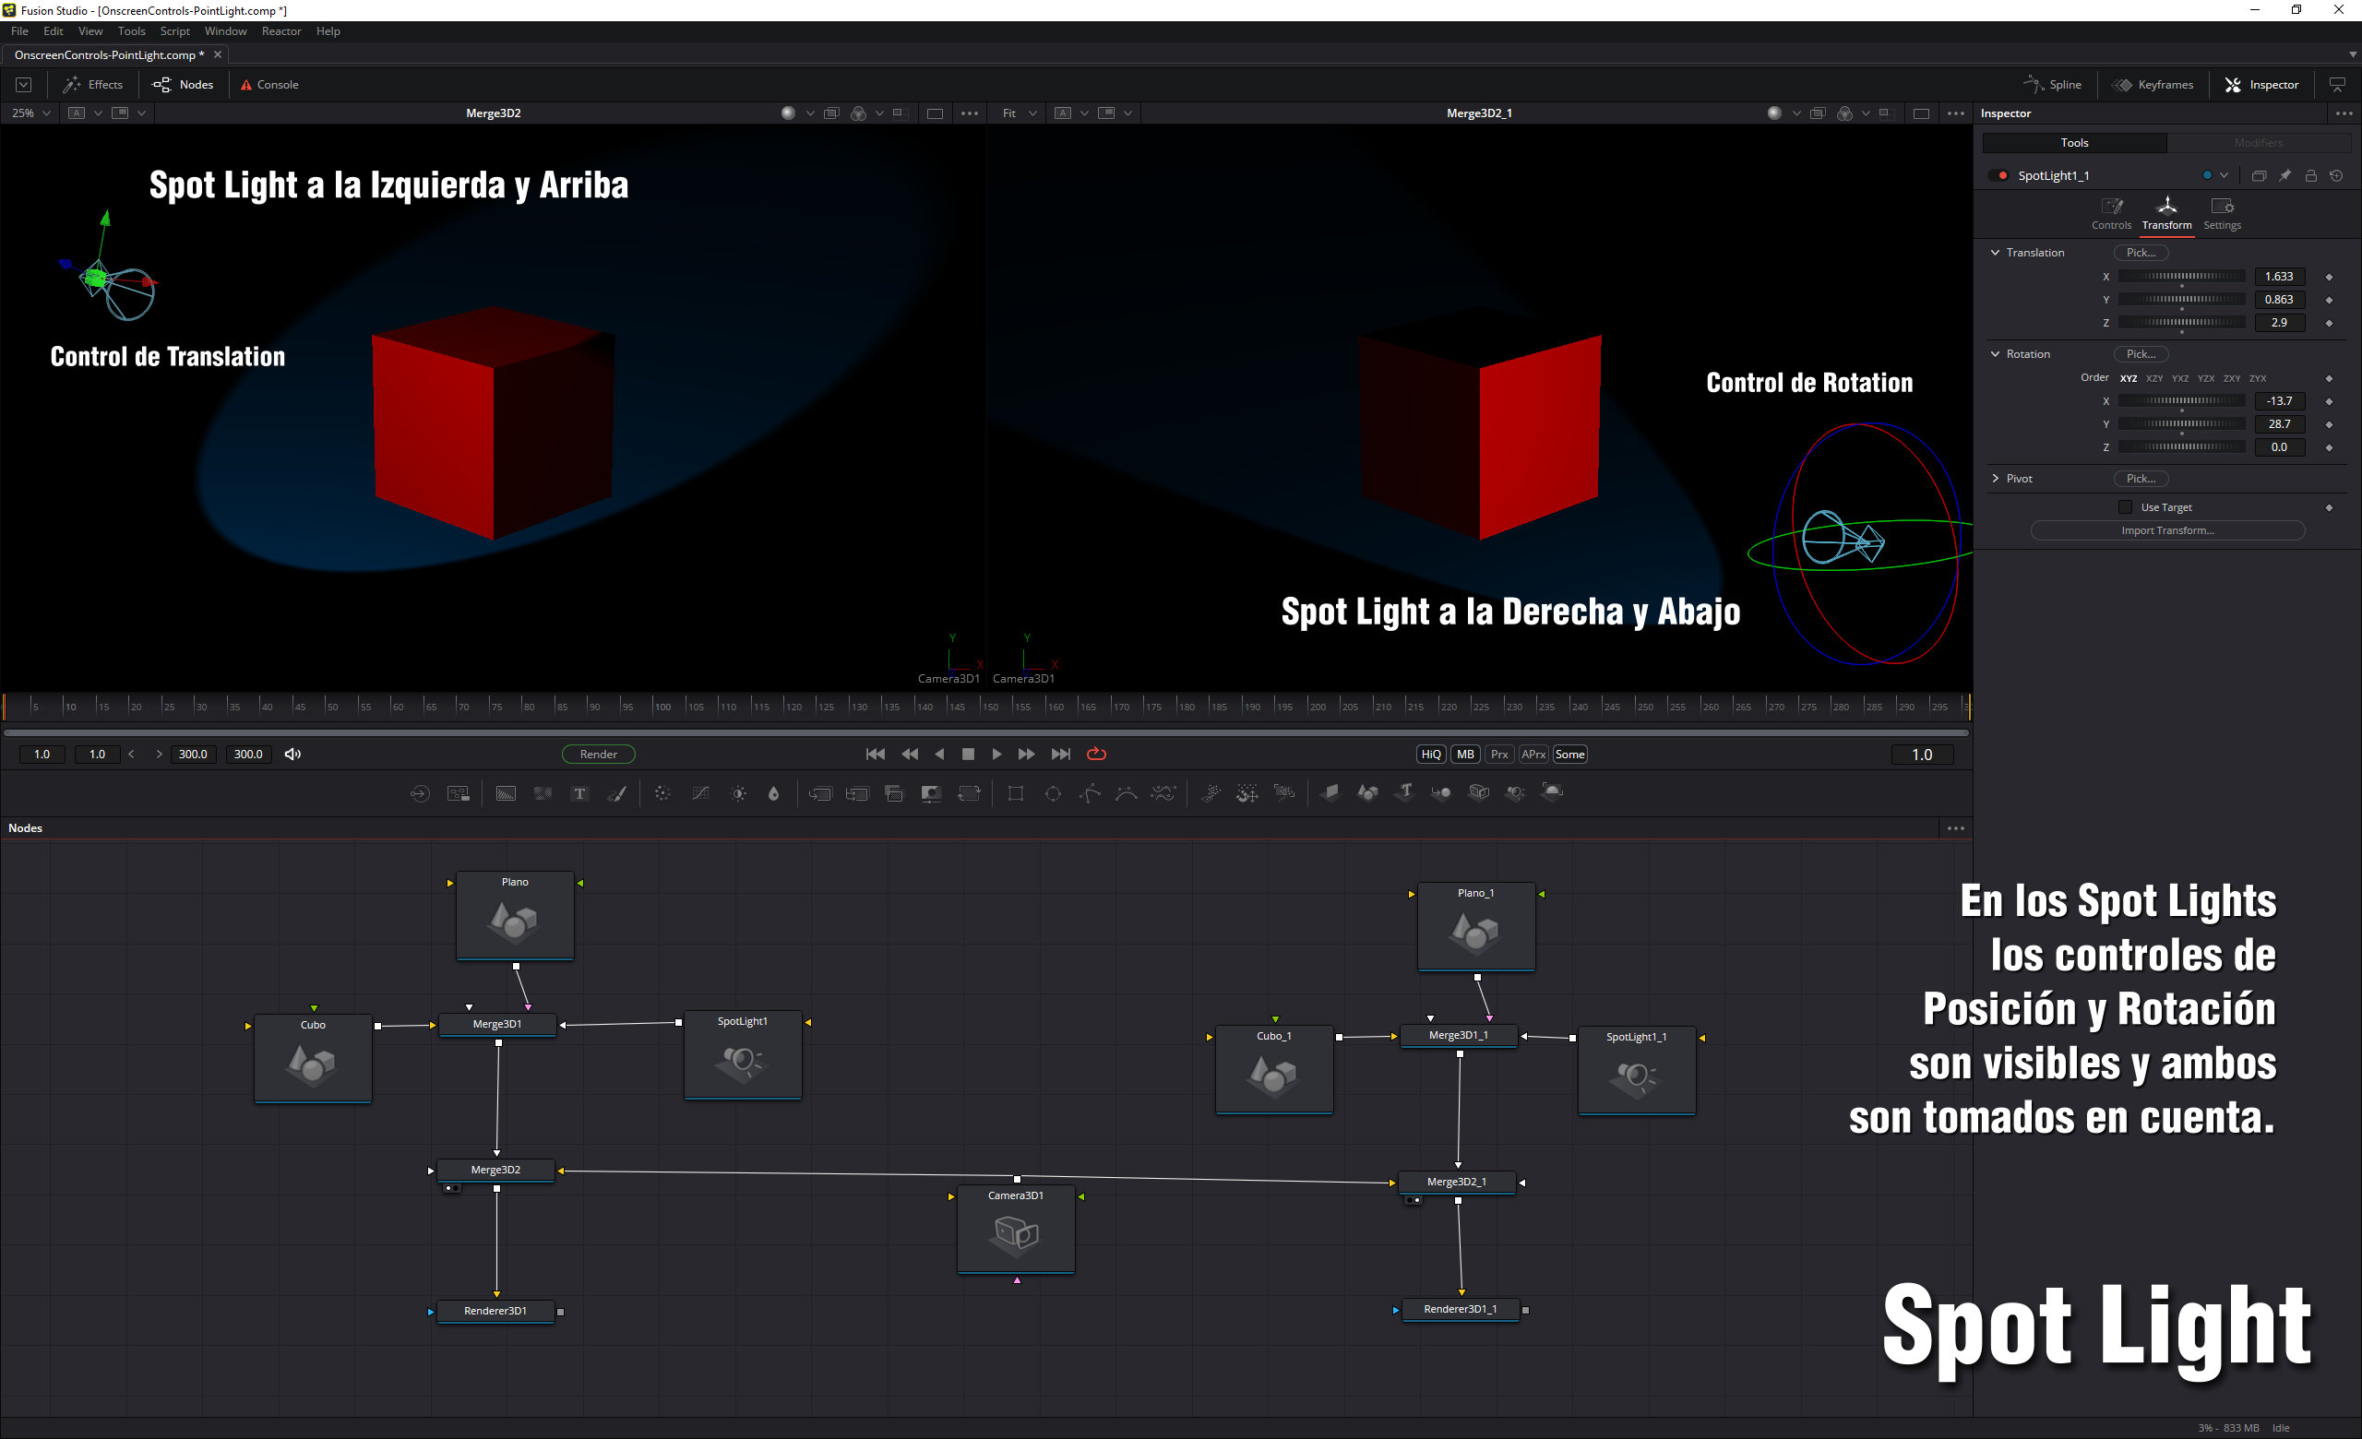Screen dimensions: 2362x1439
Task: Toggle HiQ high quality mode
Action: click(x=1430, y=754)
